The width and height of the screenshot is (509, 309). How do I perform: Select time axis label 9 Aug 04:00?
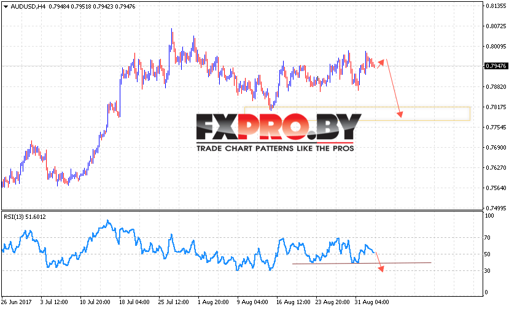coord(252,302)
